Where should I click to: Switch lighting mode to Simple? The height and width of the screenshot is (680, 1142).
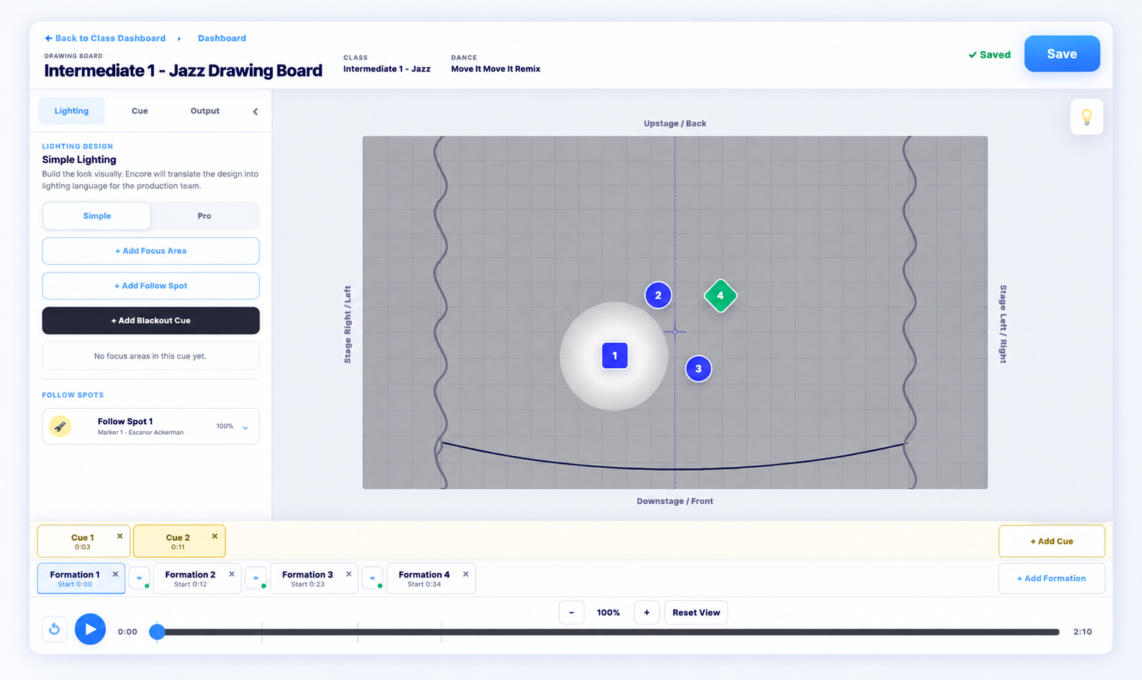97,216
